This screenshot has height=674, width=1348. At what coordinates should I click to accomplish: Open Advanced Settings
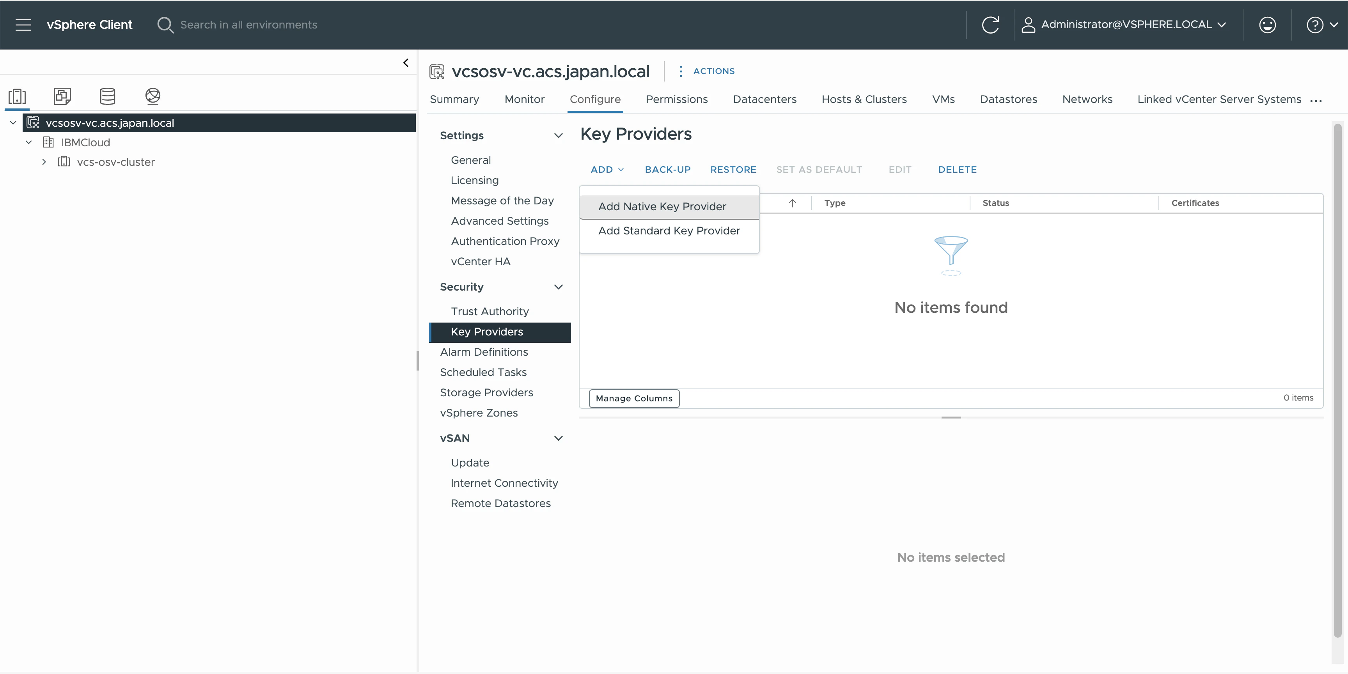pos(500,221)
